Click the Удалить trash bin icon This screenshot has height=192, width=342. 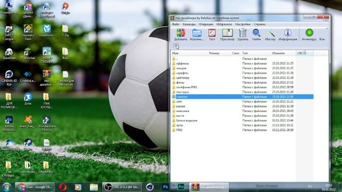pos(243,35)
